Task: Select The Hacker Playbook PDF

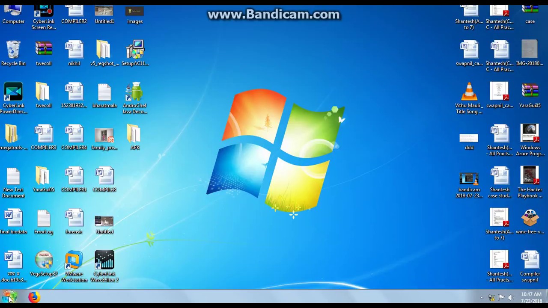Action: 530,182
